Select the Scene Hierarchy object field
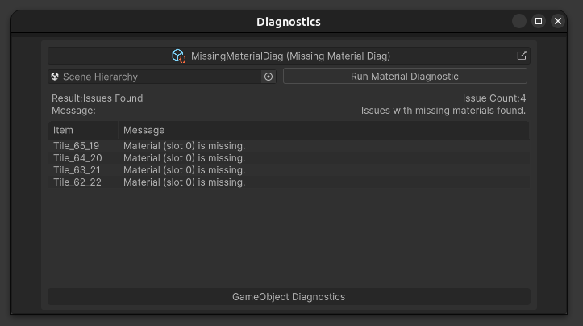 click(162, 77)
